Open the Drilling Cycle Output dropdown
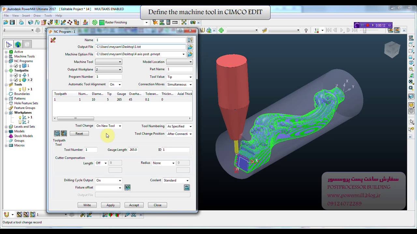Image resolution: width=417 pixels, height=234 pixels. tap(108, 180)
